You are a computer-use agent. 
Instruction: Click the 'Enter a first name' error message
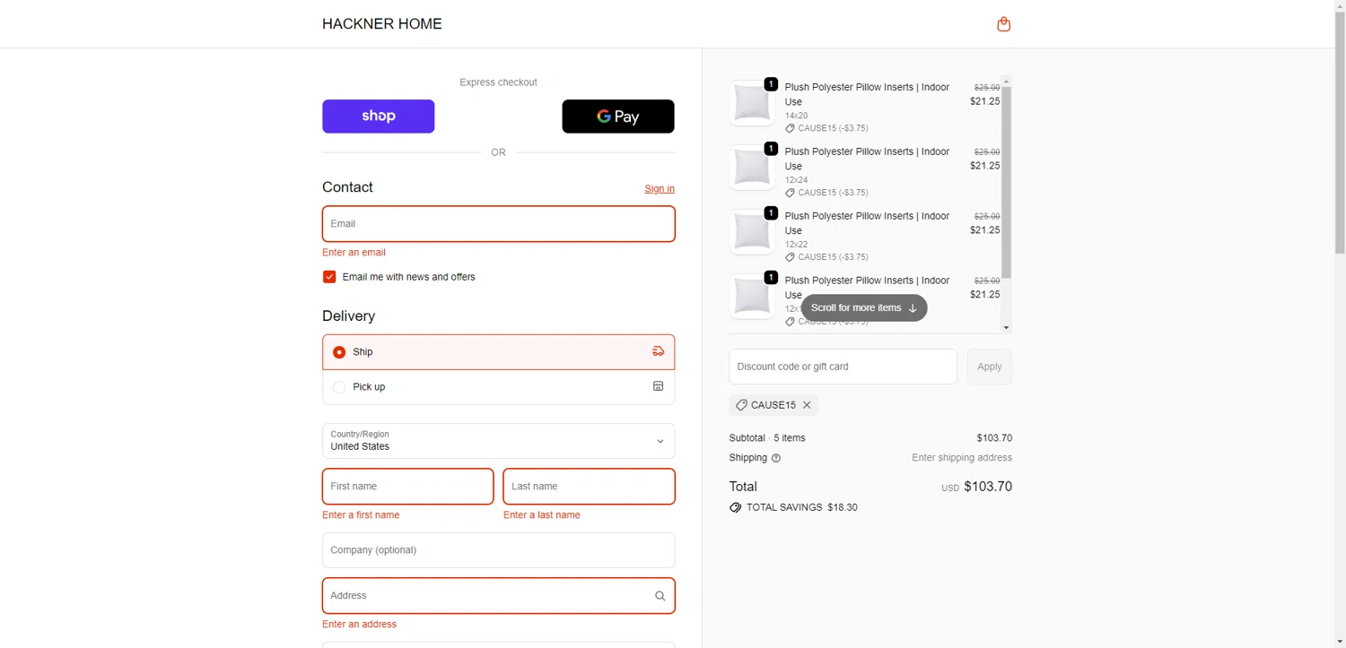[x=361, y=515]
